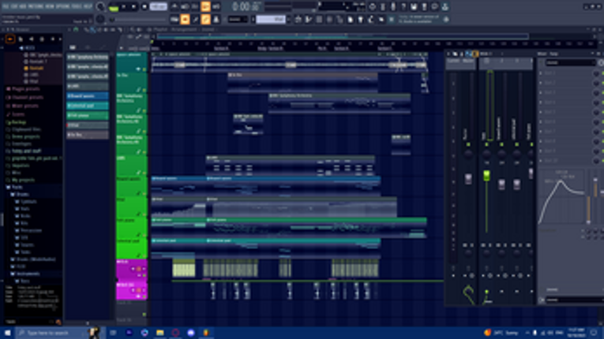Viewport: 604px width, 339px height.
Task: Toggle the Pattern/Song mode switch
Action: (116, 7)
